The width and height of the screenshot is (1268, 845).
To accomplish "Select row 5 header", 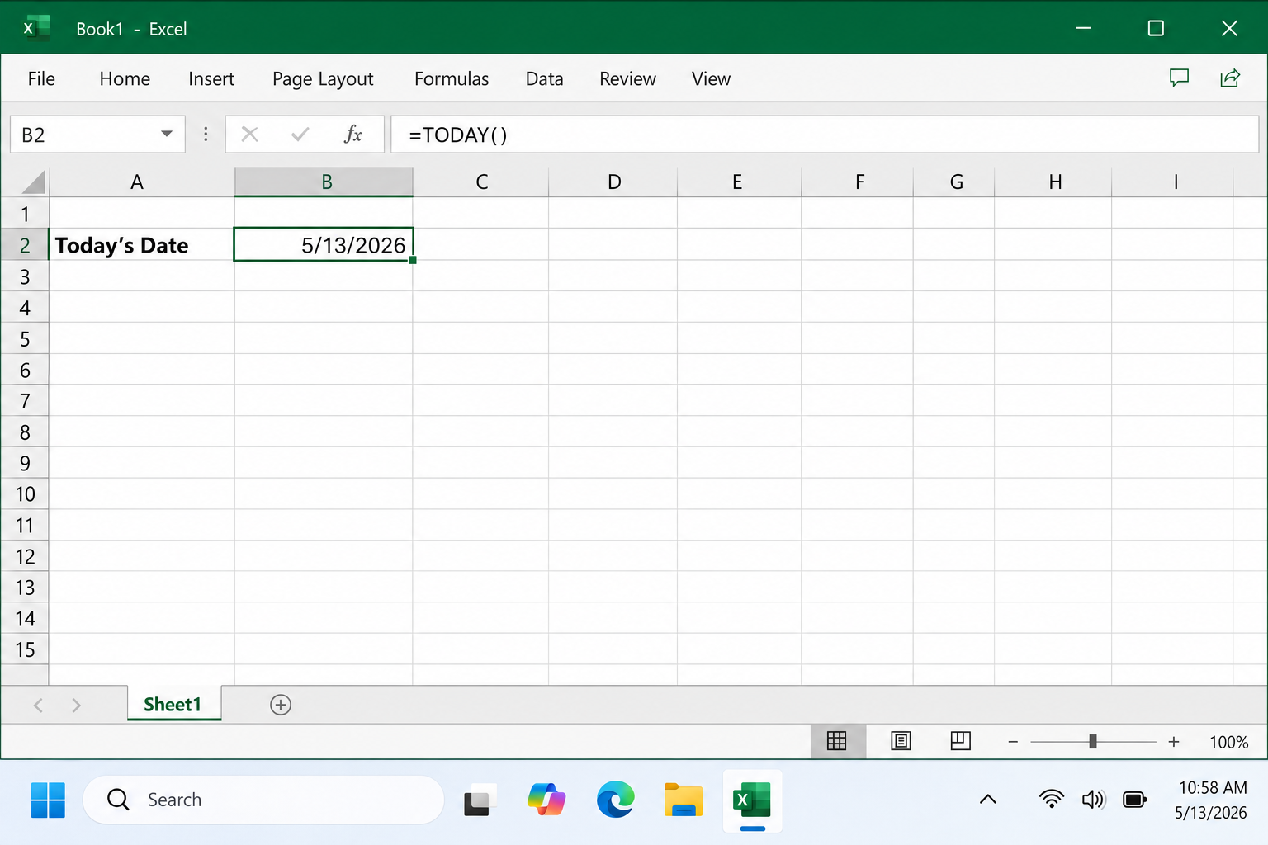I will click(x=25, y=338).
